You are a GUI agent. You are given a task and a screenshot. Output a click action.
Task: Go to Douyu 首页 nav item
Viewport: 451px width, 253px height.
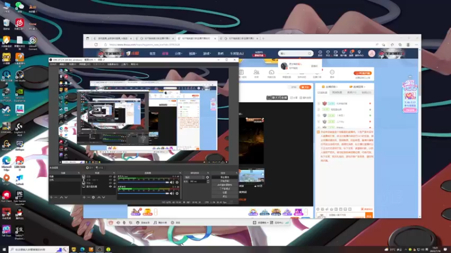(x=152, y=53)
